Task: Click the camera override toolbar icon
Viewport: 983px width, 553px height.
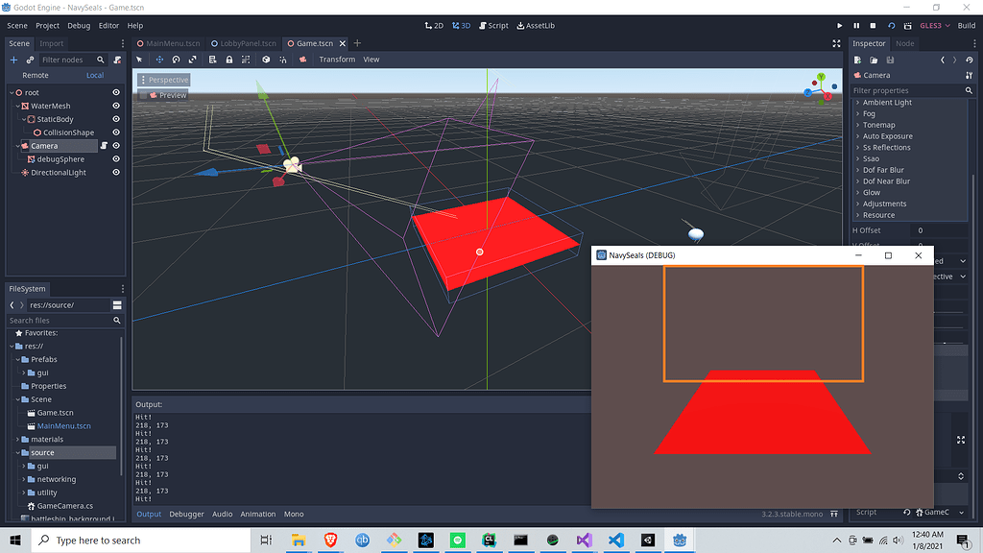Action: point(302,60)
